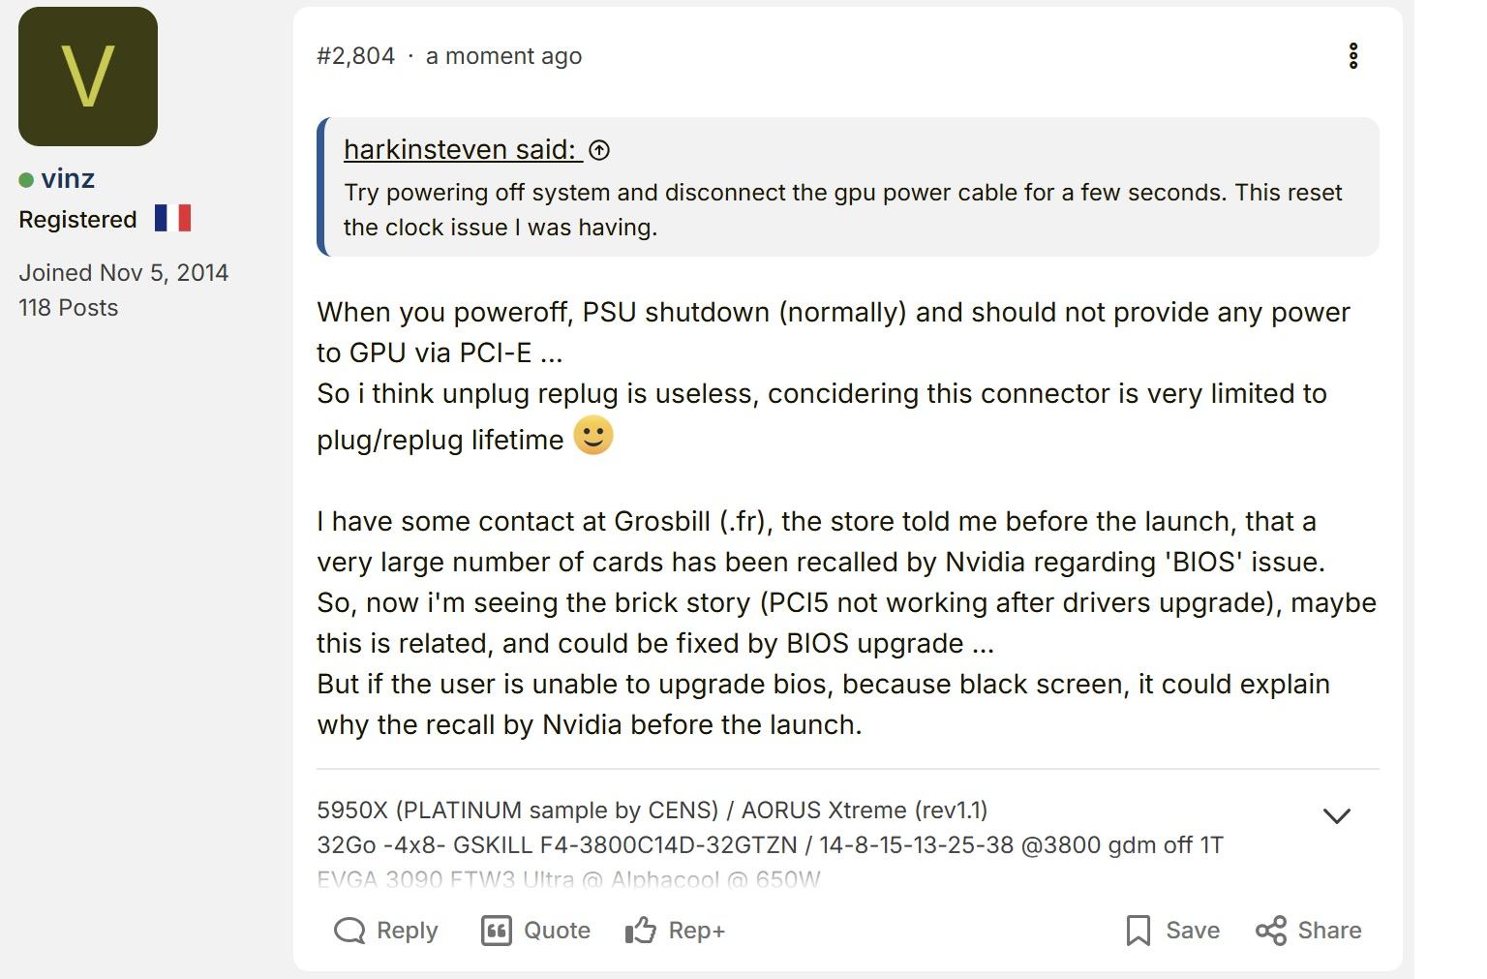Screen dimensions: 1487x979
Task: Open vinz's avatar thumbnail
Action: [88, 76]
